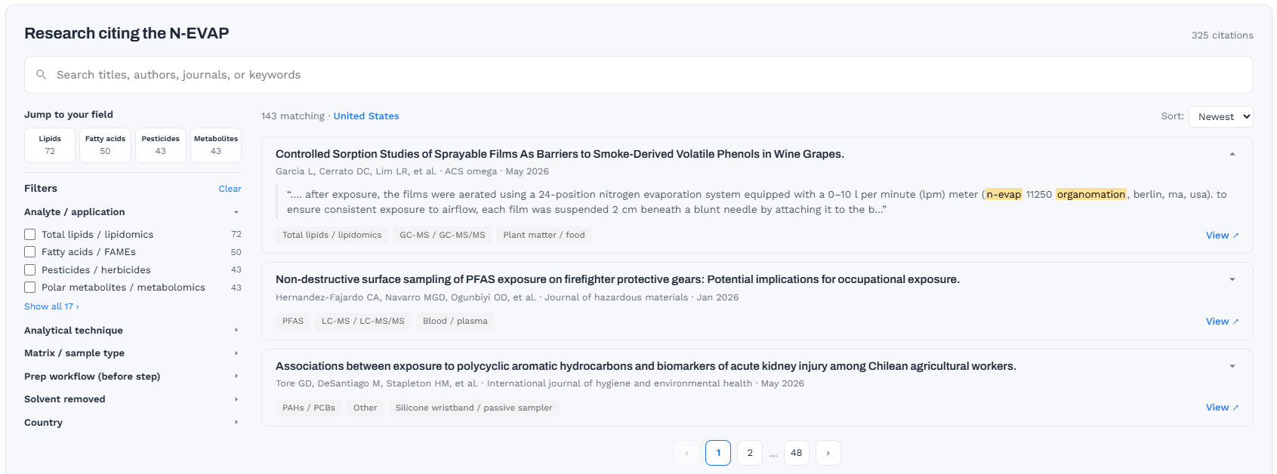Check the Total lipids / lipidomics filter
The image size is (1277, 474).
click(30, 235)
